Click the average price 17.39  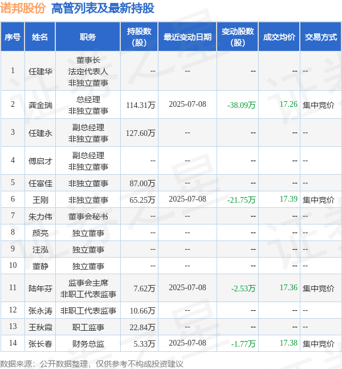click(288, 199)
